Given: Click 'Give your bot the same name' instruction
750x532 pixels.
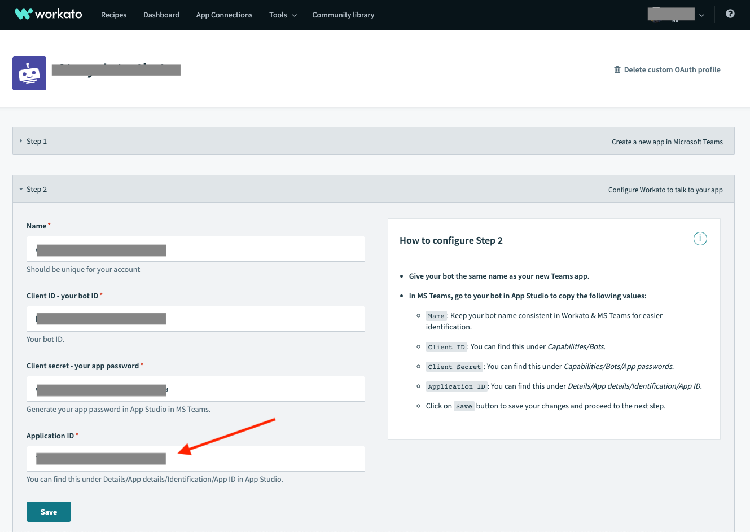Looking at the screenshot, I should coord(499,276).
